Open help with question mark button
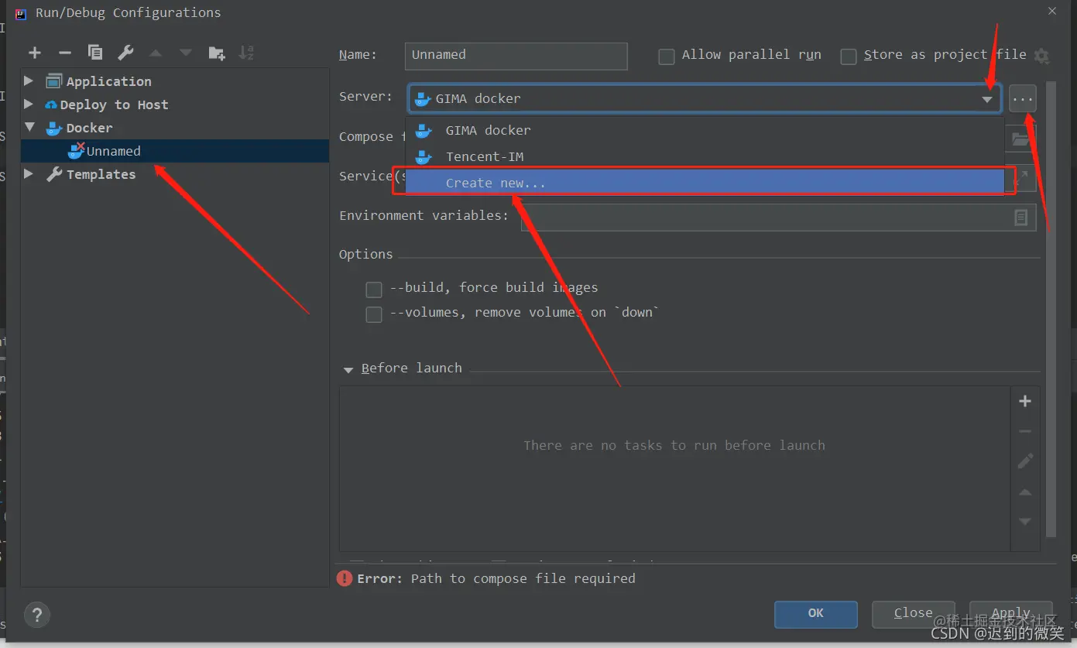Image resolution: width=1077 pixels, height=648 pixels. (36, 615)
